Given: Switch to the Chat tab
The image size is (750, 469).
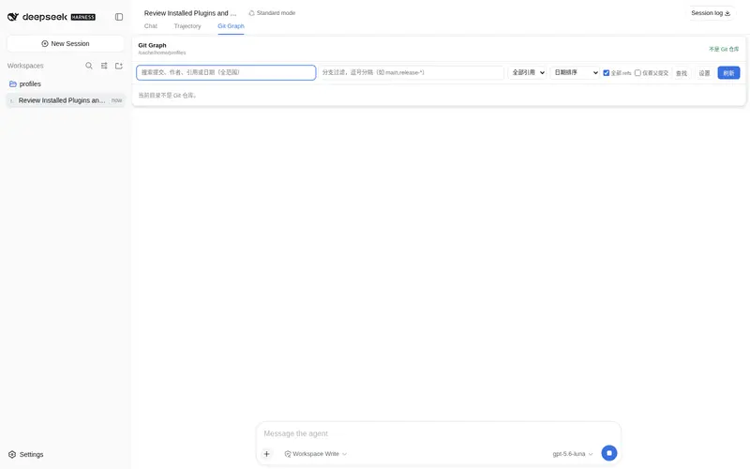Looking at the screenshot, I should (151, 26).
